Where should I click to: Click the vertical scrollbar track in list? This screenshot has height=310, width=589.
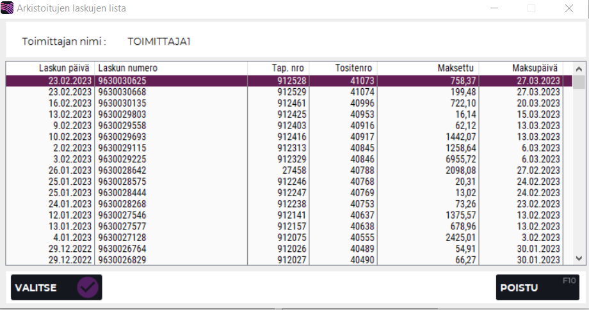coord(578,173)
